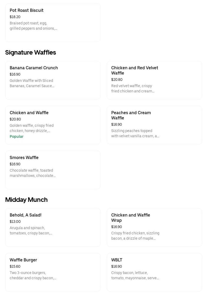
Task: Click the $18.20 Pot Roast Biscuit price
Action: click(15, 17)
